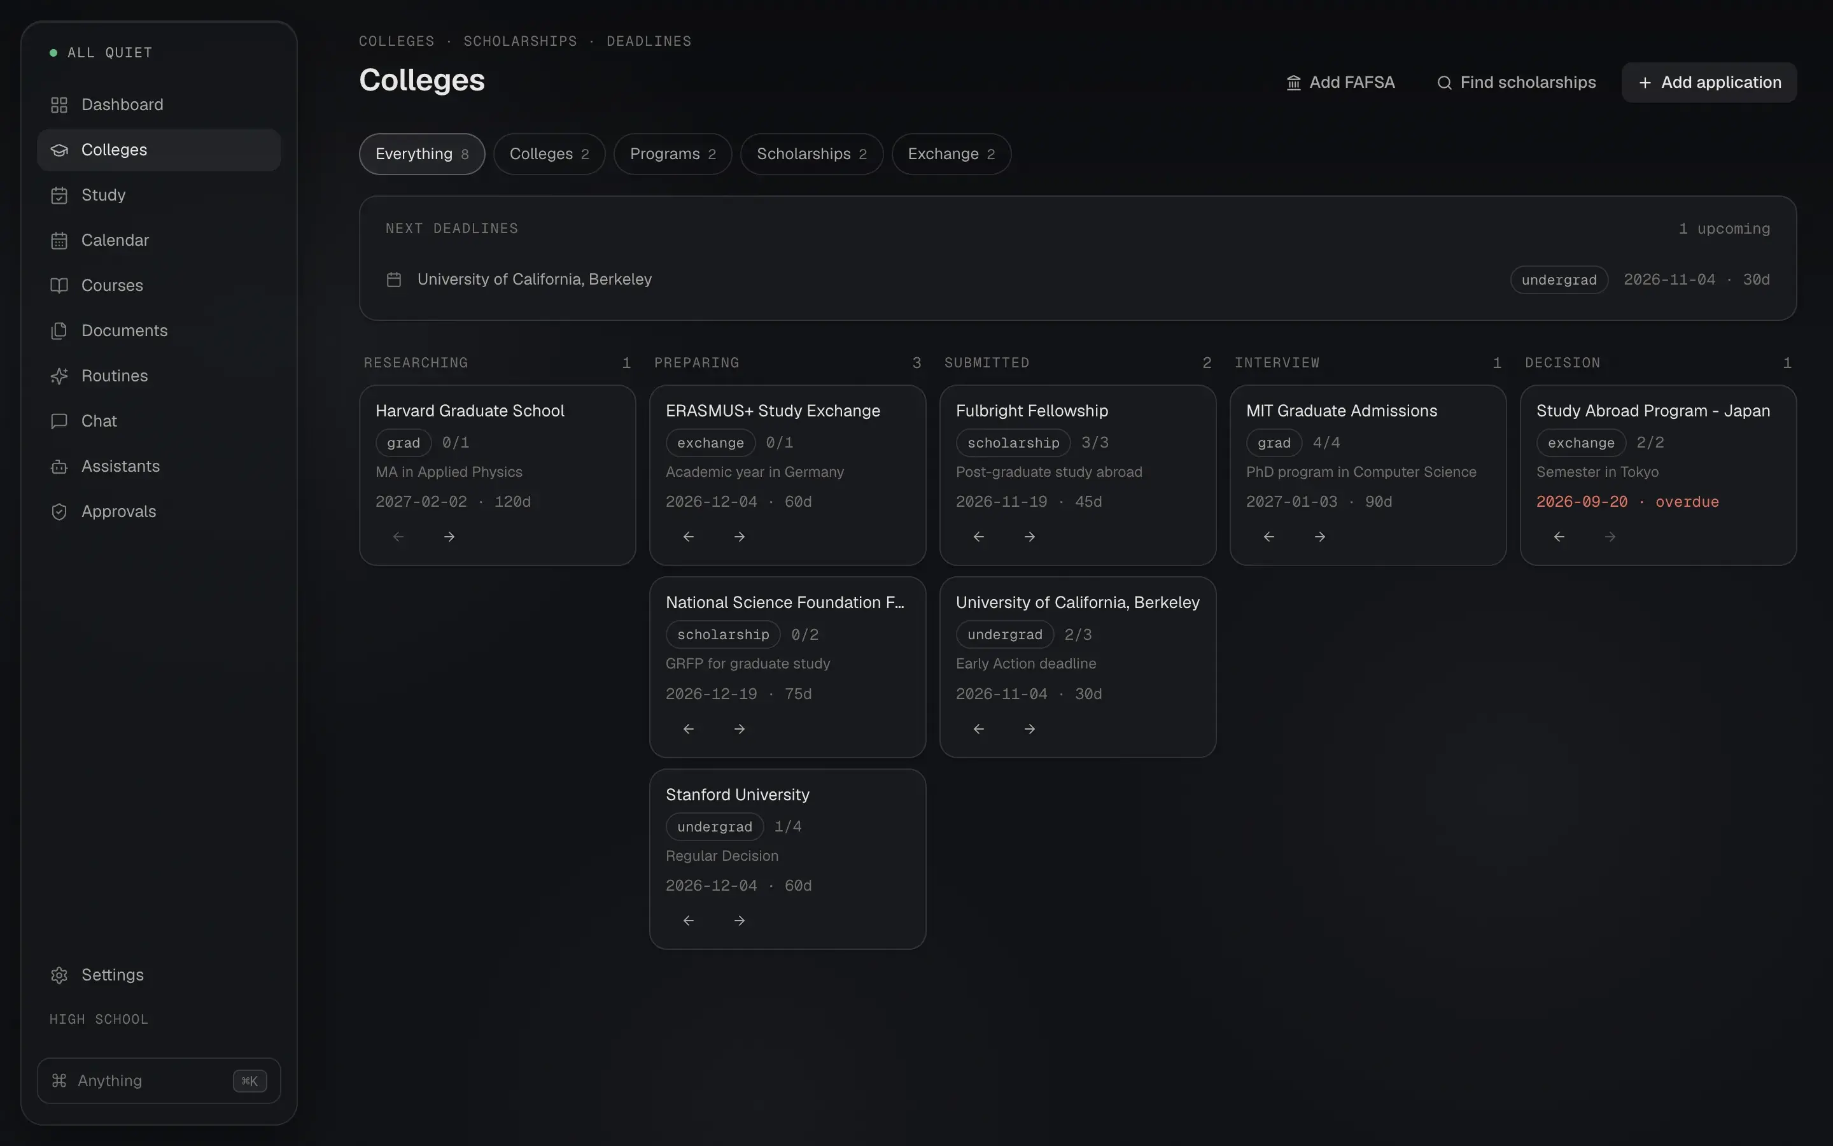Move Study Abroad Program - Japan back a stage
The image size is (1833, 1146).
click(1559, 537)
